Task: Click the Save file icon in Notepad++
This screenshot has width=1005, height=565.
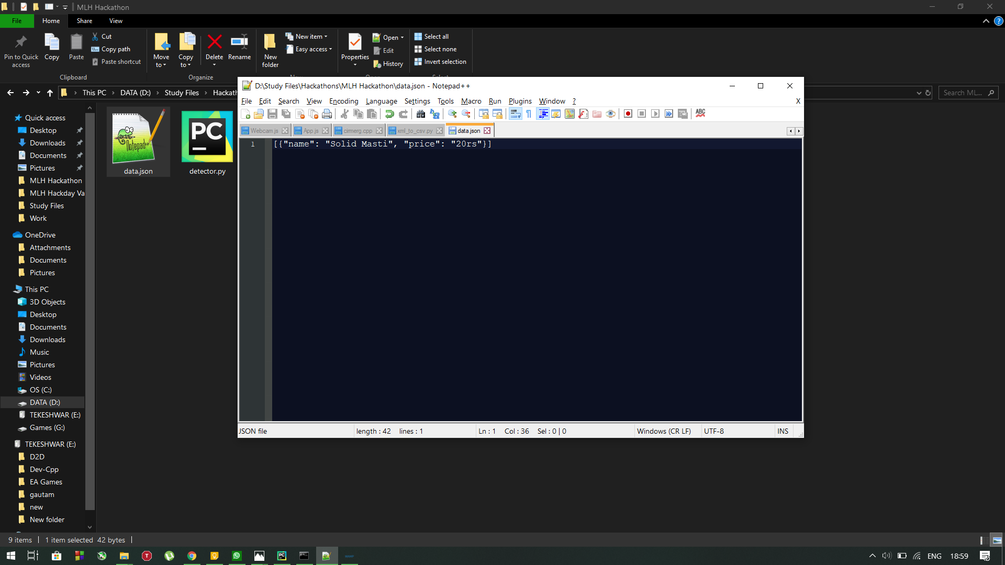Action: (272, 114)
